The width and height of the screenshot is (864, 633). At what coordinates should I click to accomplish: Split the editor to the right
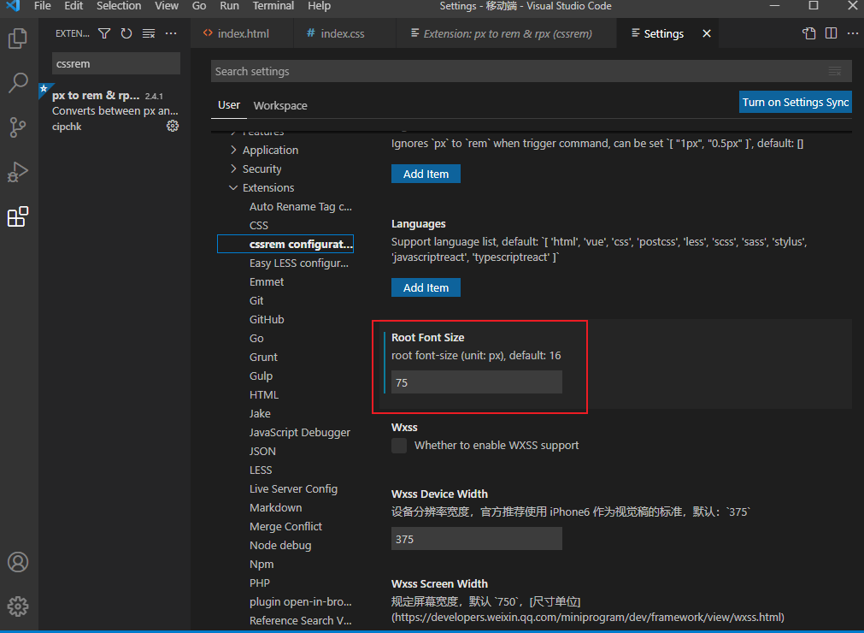click(831, 33)
